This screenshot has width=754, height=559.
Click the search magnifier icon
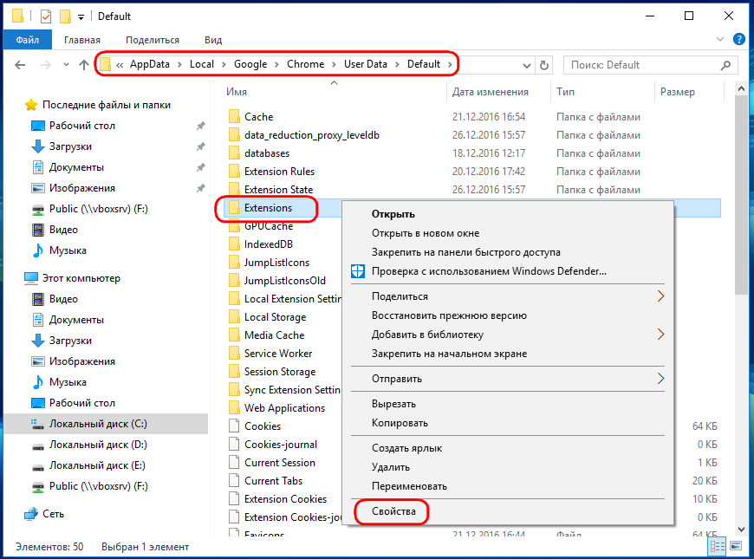tap(725, 65)
